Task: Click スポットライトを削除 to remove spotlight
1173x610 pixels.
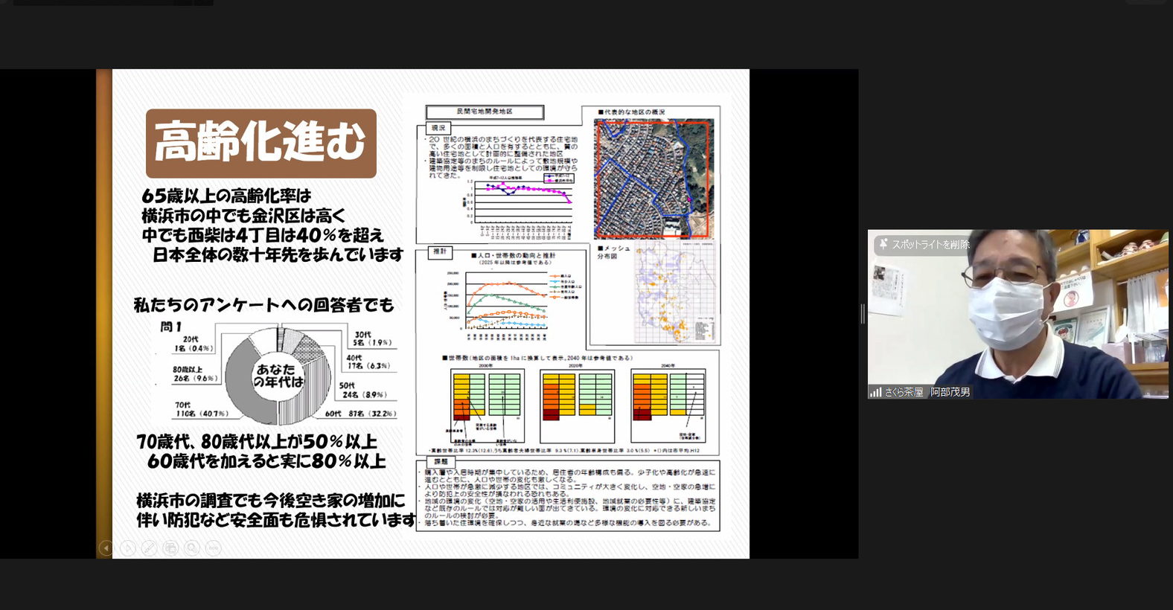Action: coord(924,244)
